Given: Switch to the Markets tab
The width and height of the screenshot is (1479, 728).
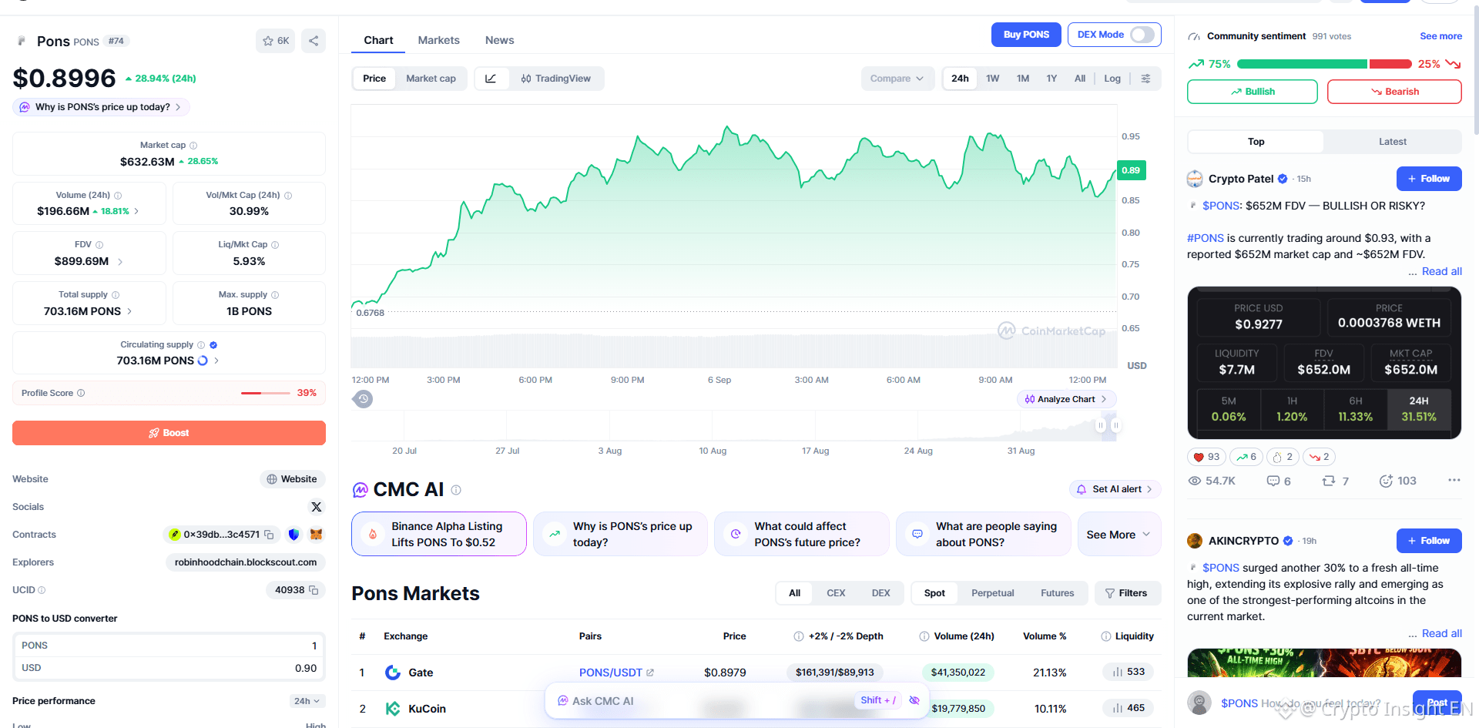Looking at the screenshot, I should pyautogui.click(x=438, y=40).
